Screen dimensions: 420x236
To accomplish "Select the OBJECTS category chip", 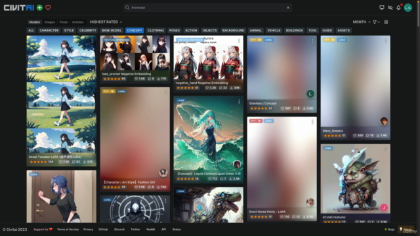I will click(x=209, y=31).
